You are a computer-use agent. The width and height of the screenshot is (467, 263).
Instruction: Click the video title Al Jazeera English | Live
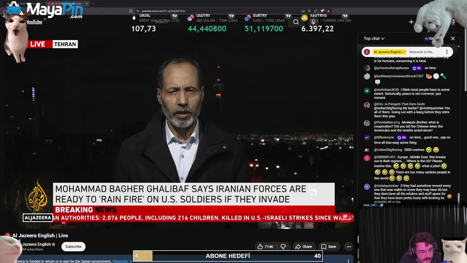coord(40,236)
